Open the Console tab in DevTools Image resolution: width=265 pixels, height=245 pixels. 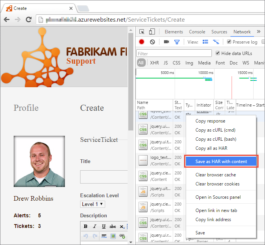(197, 32)
